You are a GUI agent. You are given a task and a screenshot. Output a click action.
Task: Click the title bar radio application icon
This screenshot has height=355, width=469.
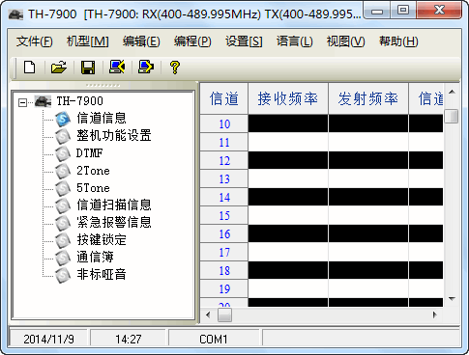pos(15,14)
